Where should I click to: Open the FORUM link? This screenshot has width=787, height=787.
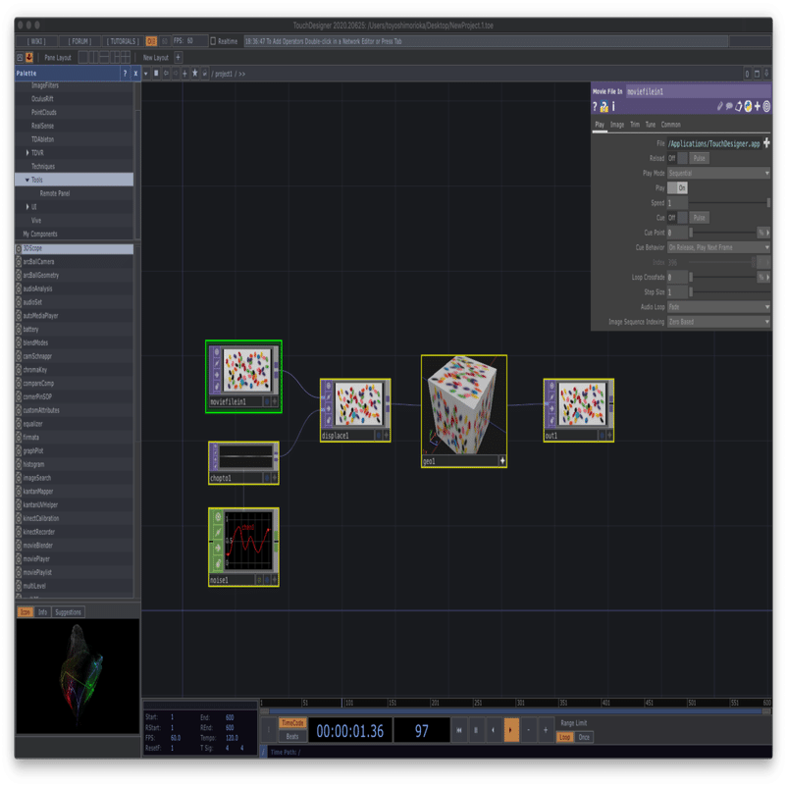tap(79, 41)
